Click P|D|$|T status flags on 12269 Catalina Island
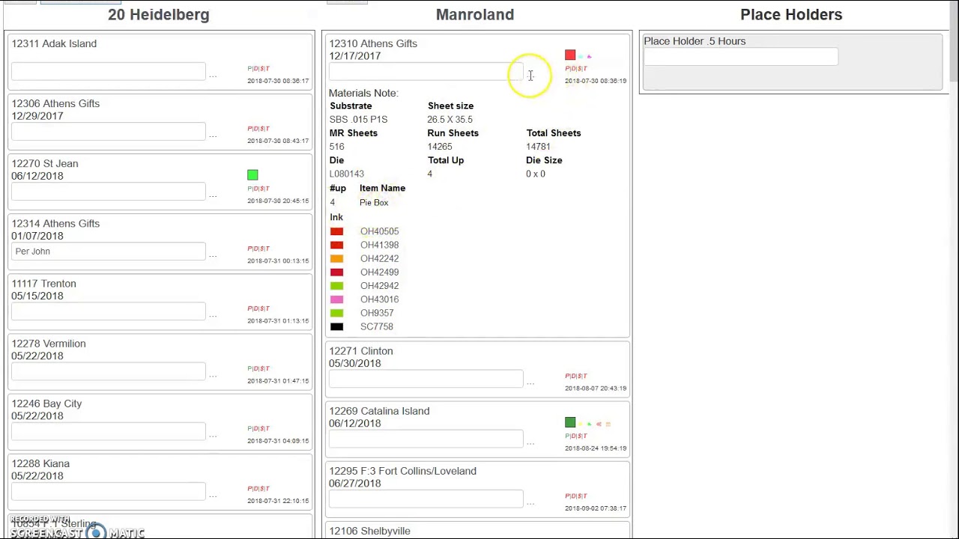This screenshot has height=539, width=959. tap(576, 436)
